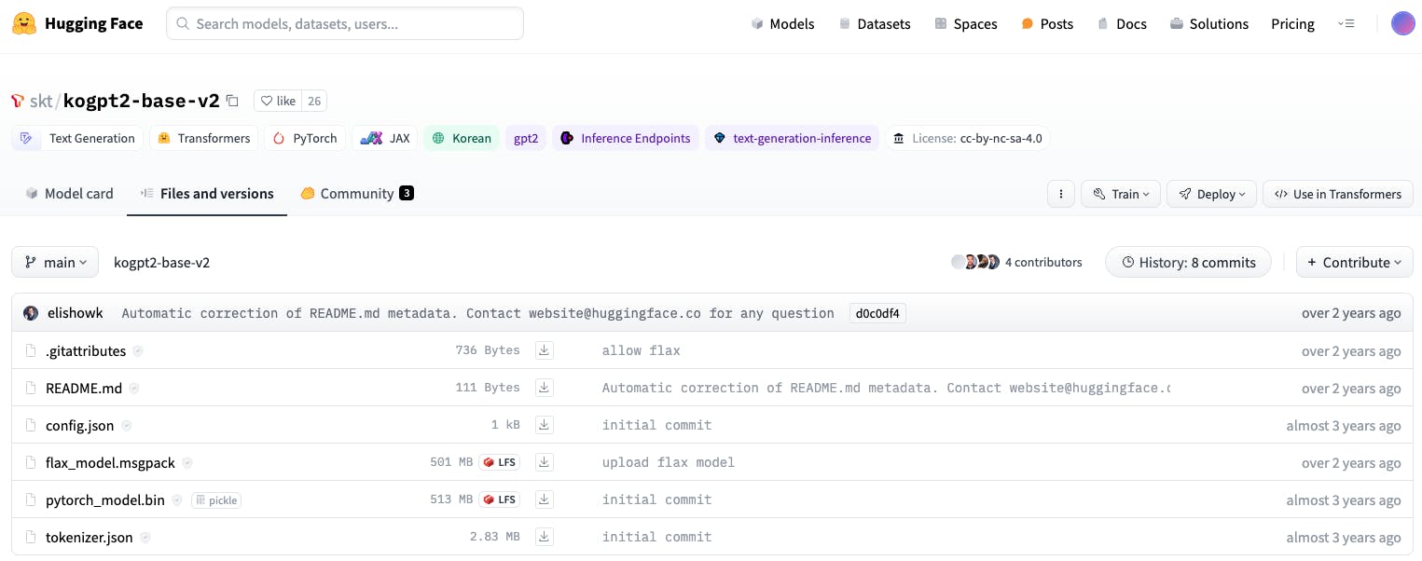The height and width of the screenshot is (561, 1422).
Task: Download pytorch_model.bin file
Action: pyautogui.click(x=545, y=499)
